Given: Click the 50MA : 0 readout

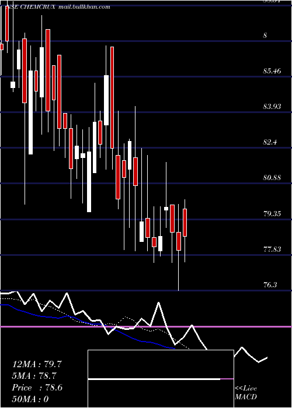Looking at the screenshot, I should click(30, 399).
